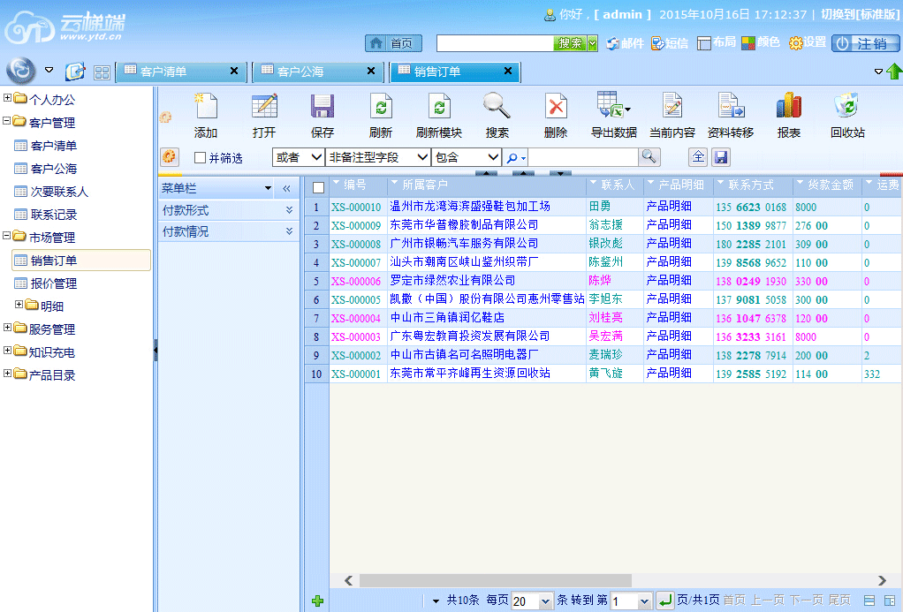Click the 打开 (Open) toolbar icon
This screenshot has height=612, width=903.
(264, 107)
